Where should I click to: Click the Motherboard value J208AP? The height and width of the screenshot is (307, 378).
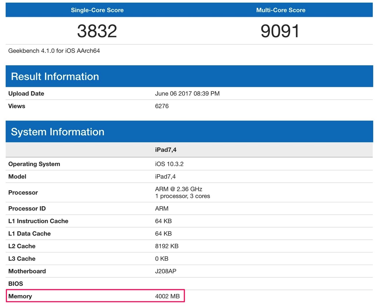pos(166,271)
